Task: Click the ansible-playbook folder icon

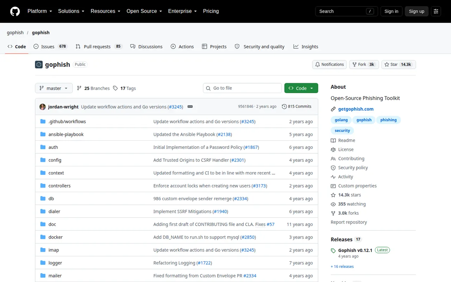Action: (x=43, y=134)
